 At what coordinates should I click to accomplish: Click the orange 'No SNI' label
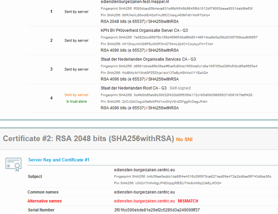184,139
